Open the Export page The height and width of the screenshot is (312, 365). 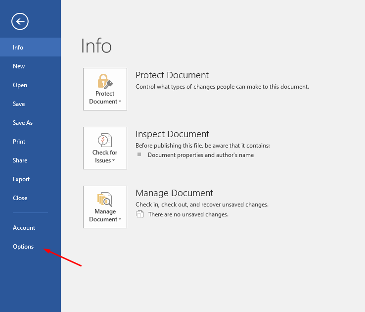(x=30, y=179)
